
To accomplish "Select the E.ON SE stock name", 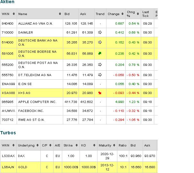I will tap(25, 84).
